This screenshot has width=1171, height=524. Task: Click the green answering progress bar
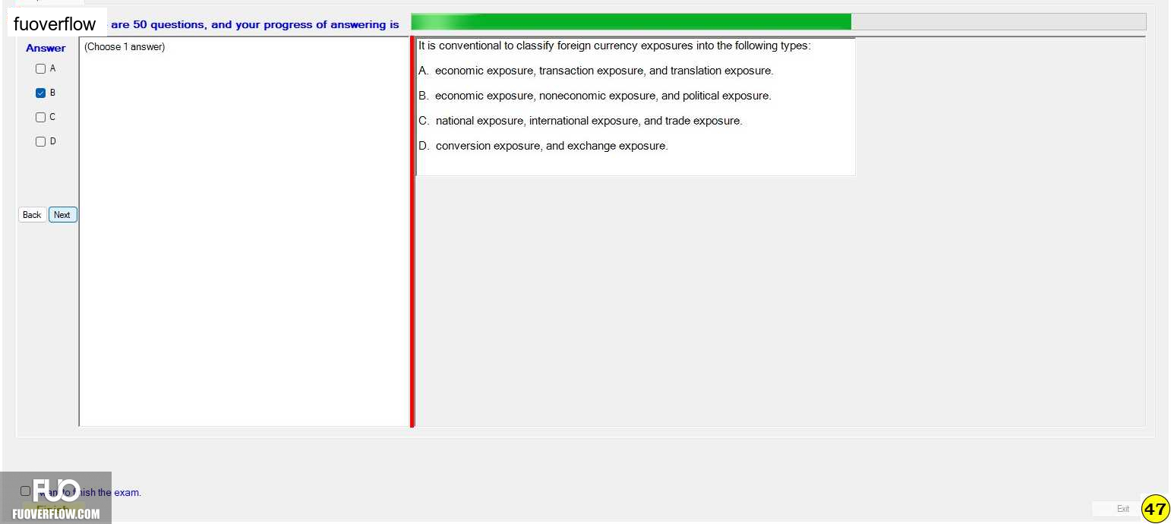click(x=778, y=22)
